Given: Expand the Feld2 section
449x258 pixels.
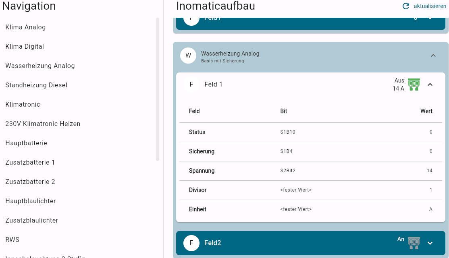Looking at the screenshot, I should (430, 243).
